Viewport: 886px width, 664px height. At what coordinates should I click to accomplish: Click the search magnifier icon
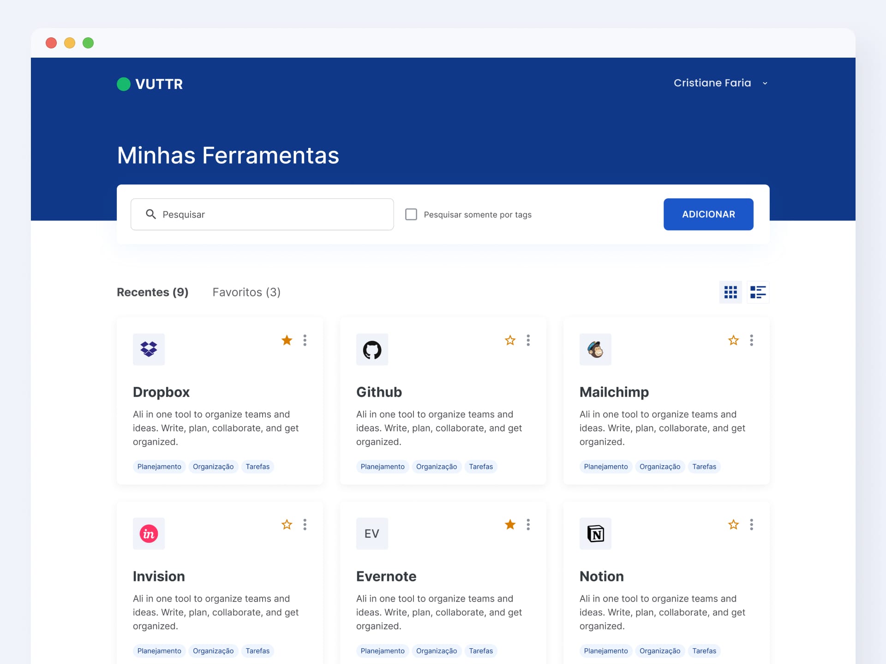click(x=150, y=214)
